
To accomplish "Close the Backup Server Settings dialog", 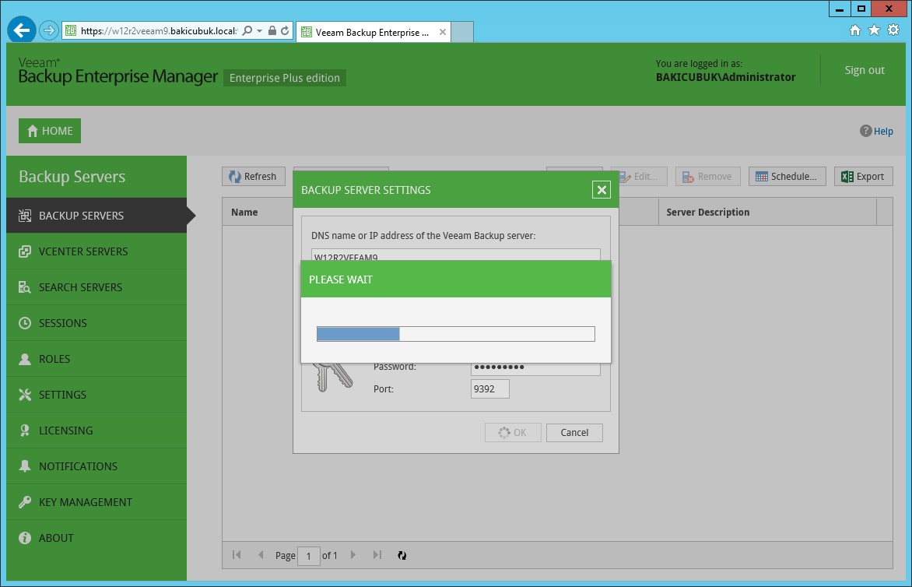I will point(602,190).
